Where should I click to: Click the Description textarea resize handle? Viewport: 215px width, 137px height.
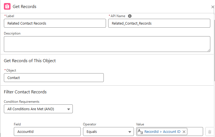click(209, 50)
